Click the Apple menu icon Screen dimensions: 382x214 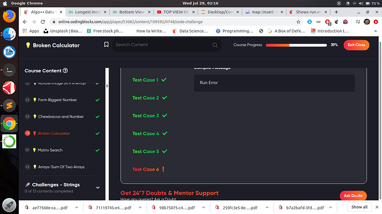click(x=5, y=3)
